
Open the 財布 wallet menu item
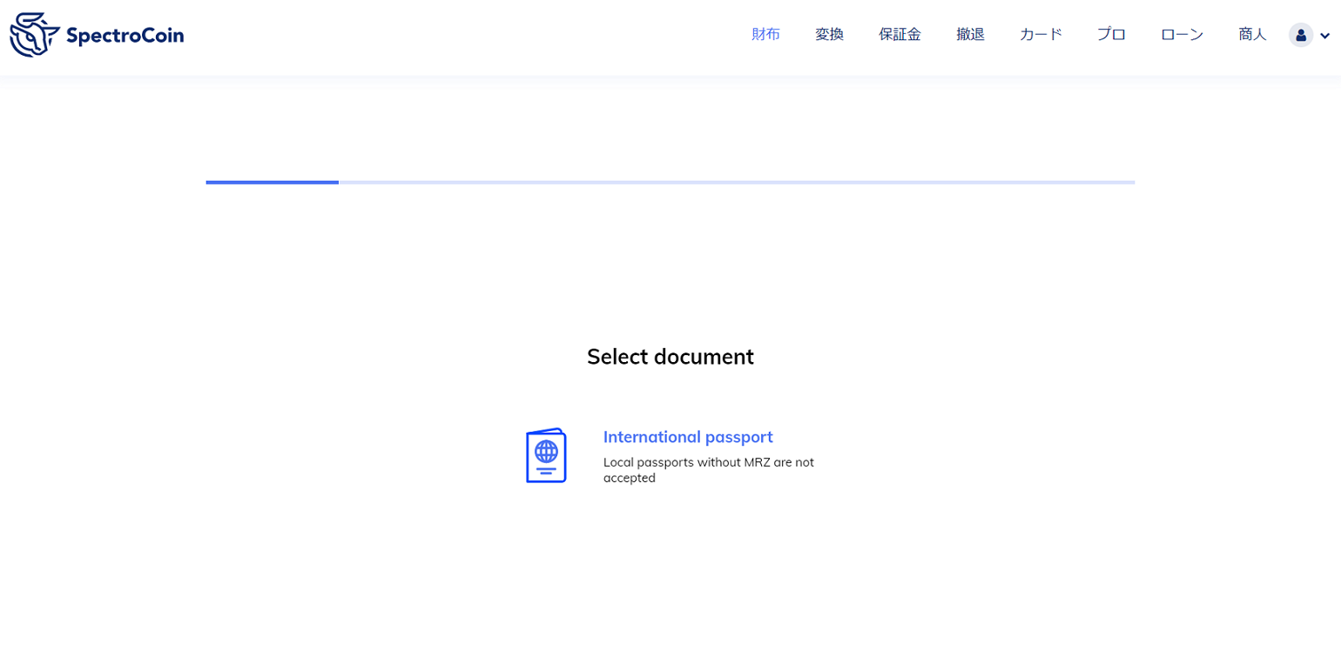pos(765,35)
